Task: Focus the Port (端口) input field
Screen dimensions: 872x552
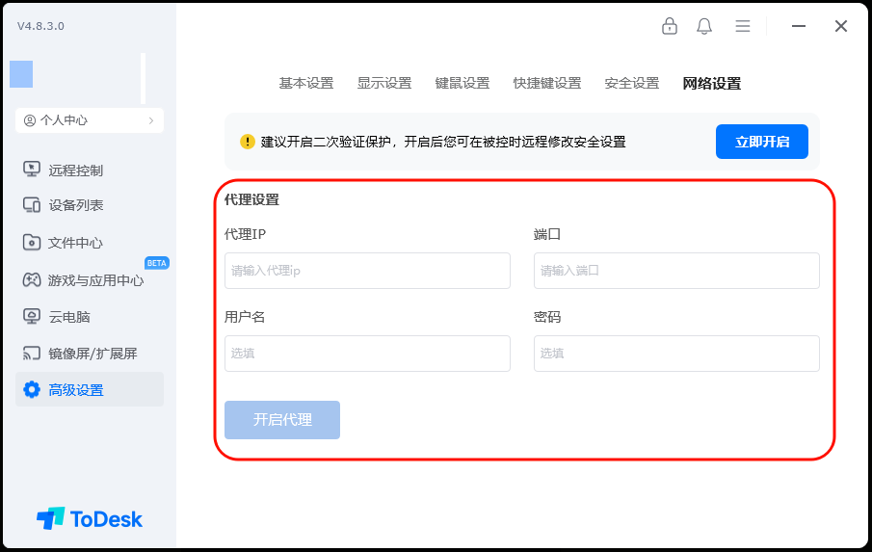Action: (676, 271)
